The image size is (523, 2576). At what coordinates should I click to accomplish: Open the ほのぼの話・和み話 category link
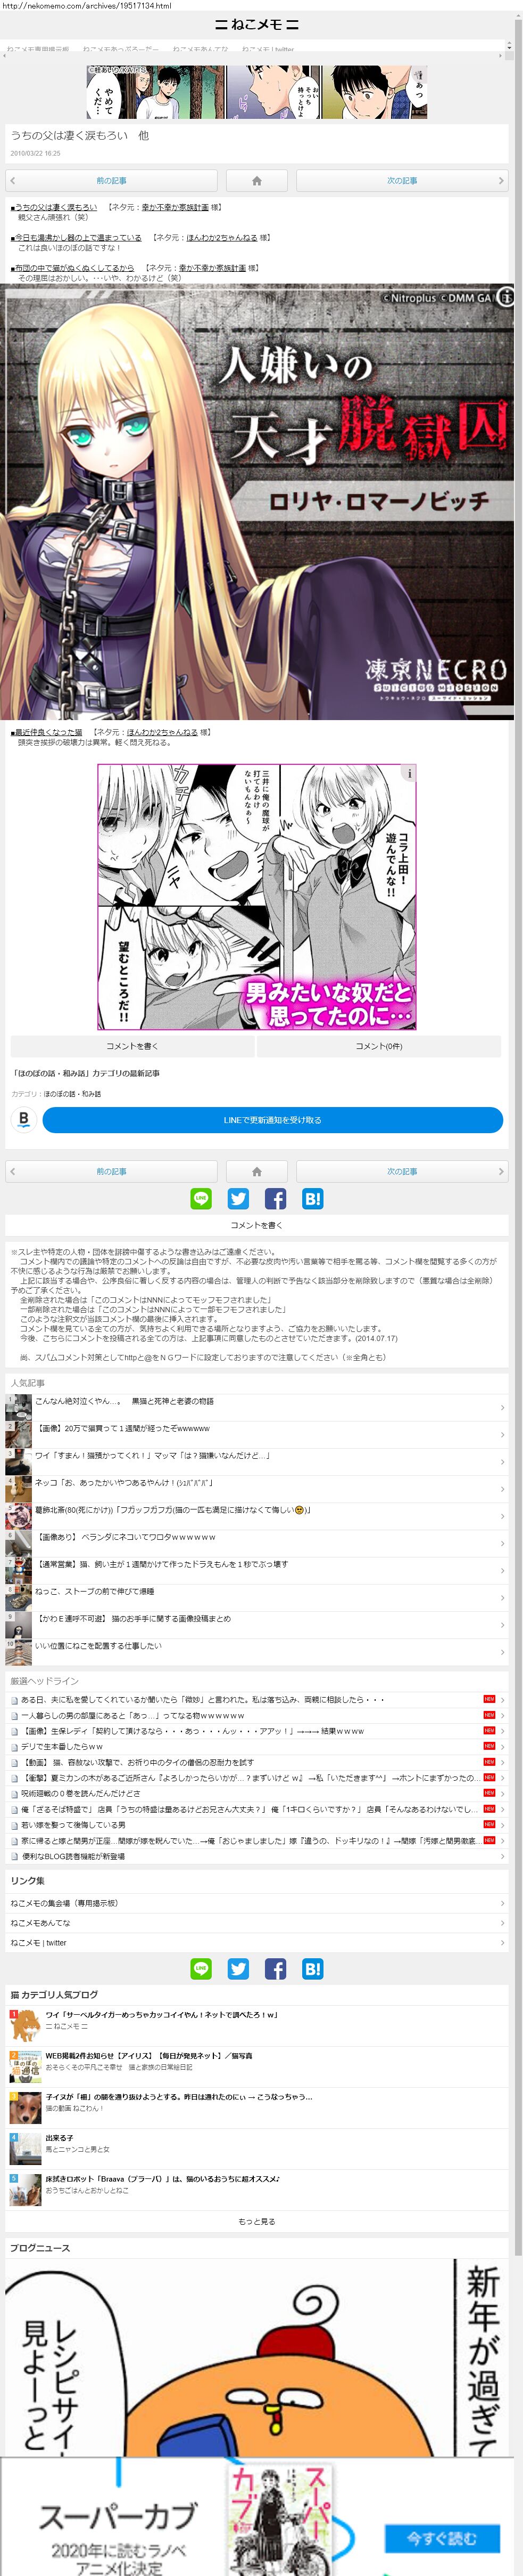72,1094
